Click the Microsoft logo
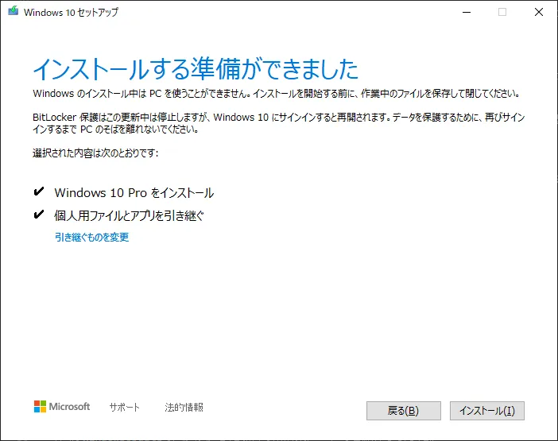Viewport: 558px width, 441px height. pos(62,407)
